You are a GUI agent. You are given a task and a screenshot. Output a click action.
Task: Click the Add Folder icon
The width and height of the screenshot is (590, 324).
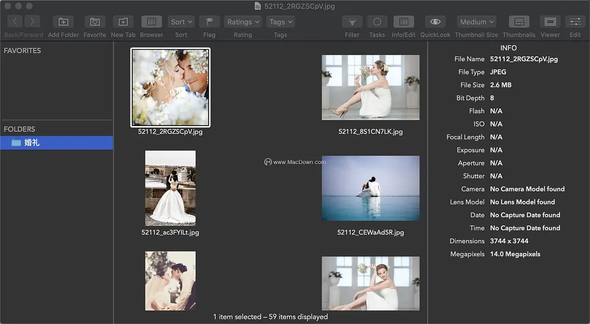click(x=63, y=22)
